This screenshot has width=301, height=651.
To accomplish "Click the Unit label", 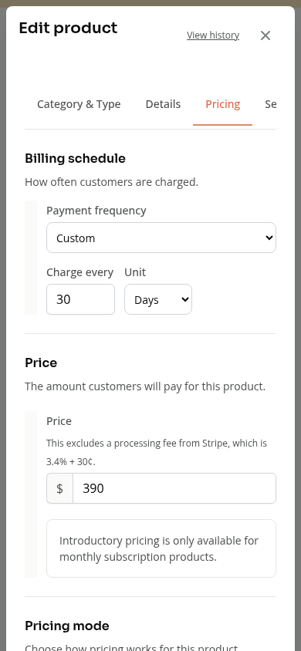I will tap(135, 272).
